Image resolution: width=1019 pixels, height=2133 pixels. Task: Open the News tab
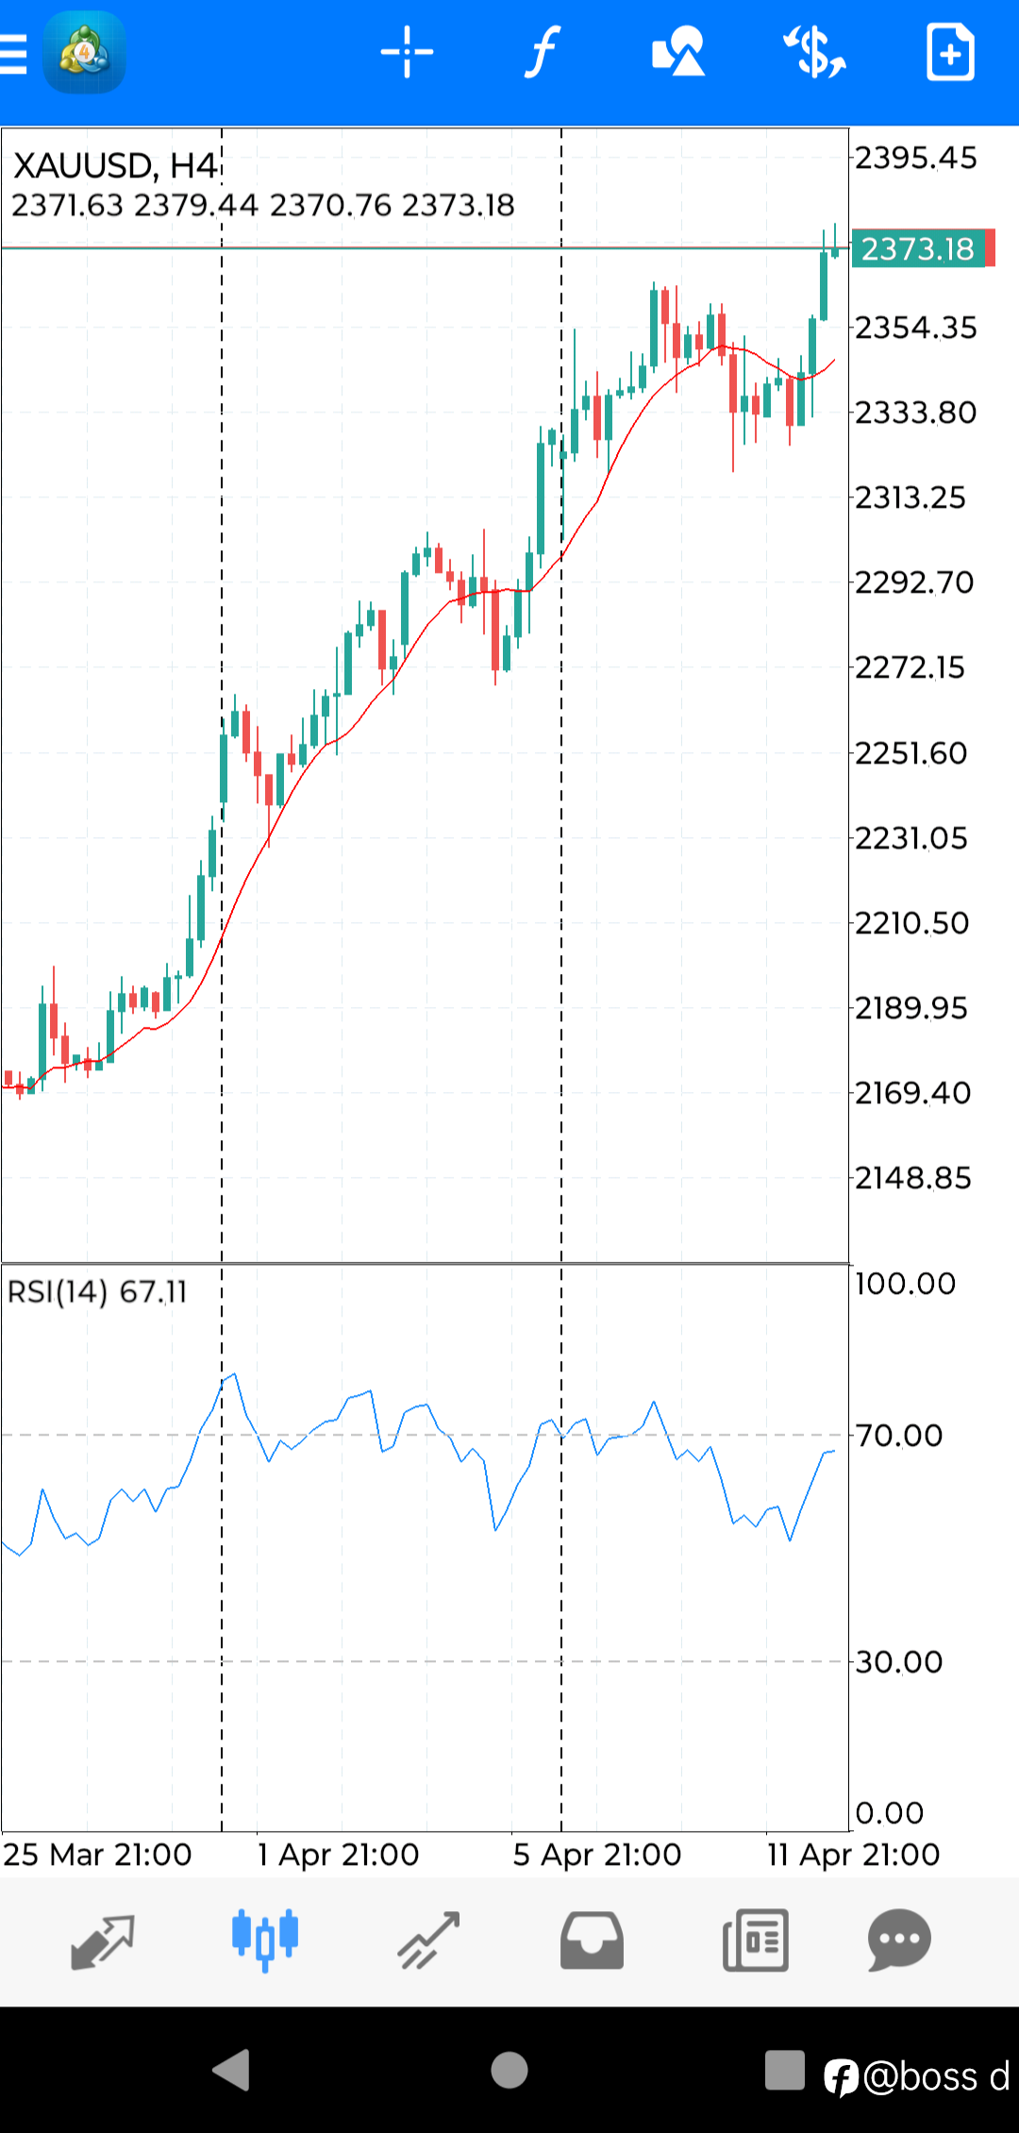[x=755, y=1940]
